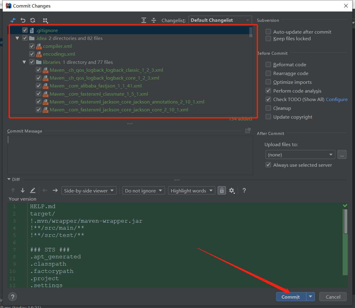This screenshot has width=355, height=308.
Task: Click the Jump to Source pencil icon
Action: click(x=33, y=190)
